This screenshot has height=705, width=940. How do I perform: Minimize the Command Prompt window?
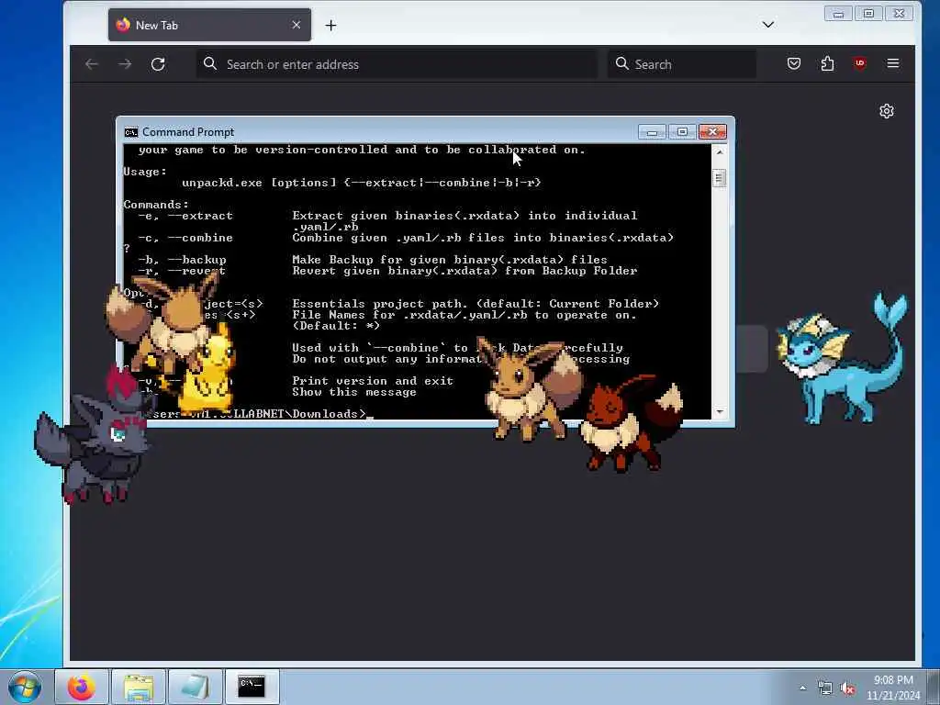pos(652,132)
